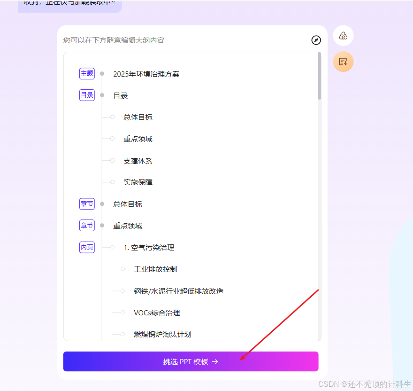Click the 章节 tag beside 总体目标
413x391 pixels.
click(87, 203)
